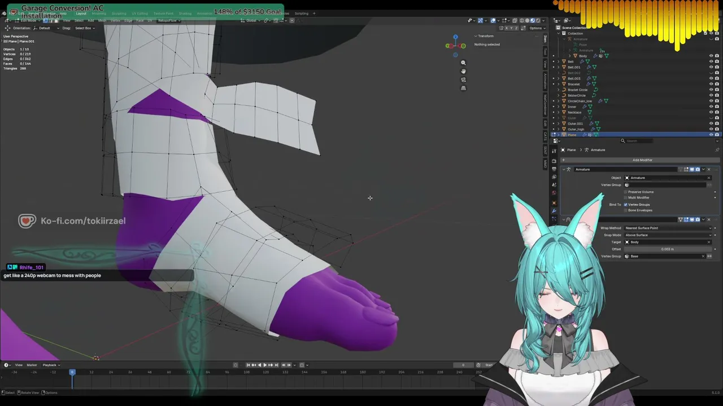Click the Play animation button
The height and width of the screenshot is (406, 723).
pos(265,365)
